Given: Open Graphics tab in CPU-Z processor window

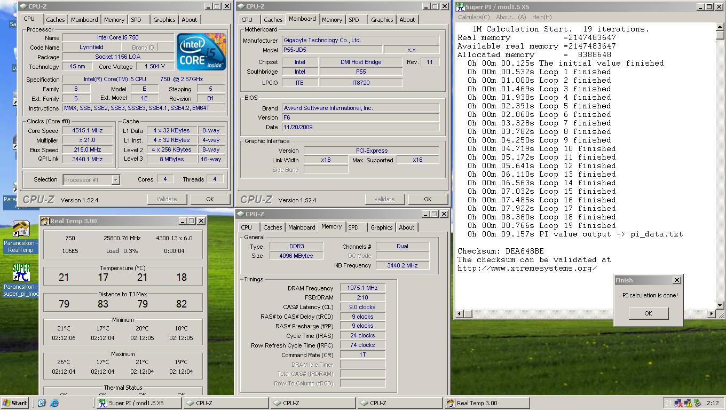Looking at the screenshot, I should [x=164, y=20].
